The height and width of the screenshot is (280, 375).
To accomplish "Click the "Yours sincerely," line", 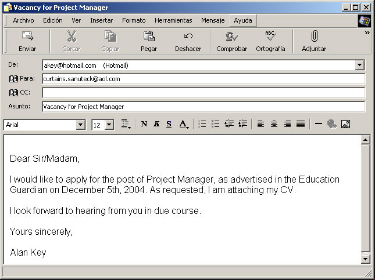I will pyautogui.click(x=41, y=231).
